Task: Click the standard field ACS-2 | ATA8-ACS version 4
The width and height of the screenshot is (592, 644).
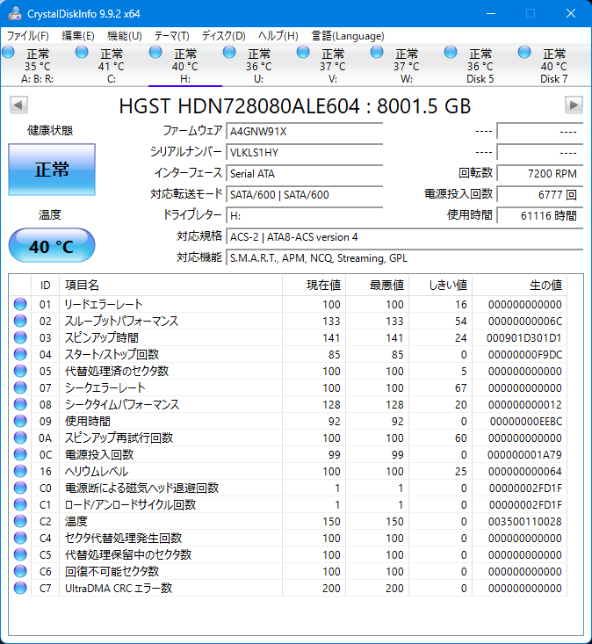Action: coord(404,237)
